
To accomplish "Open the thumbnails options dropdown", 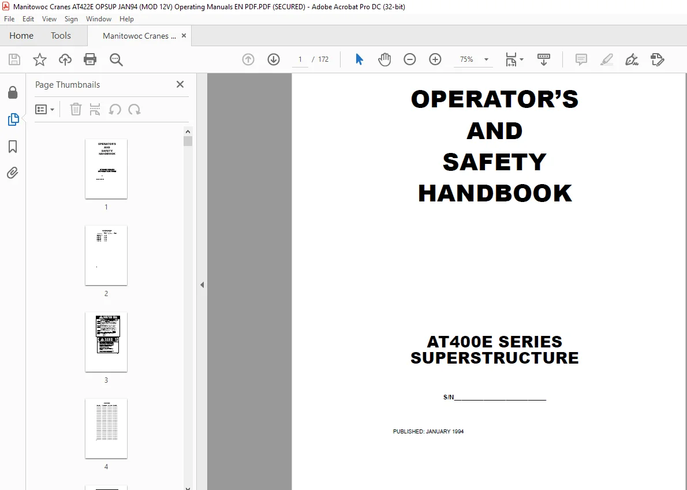I will 44,110.
